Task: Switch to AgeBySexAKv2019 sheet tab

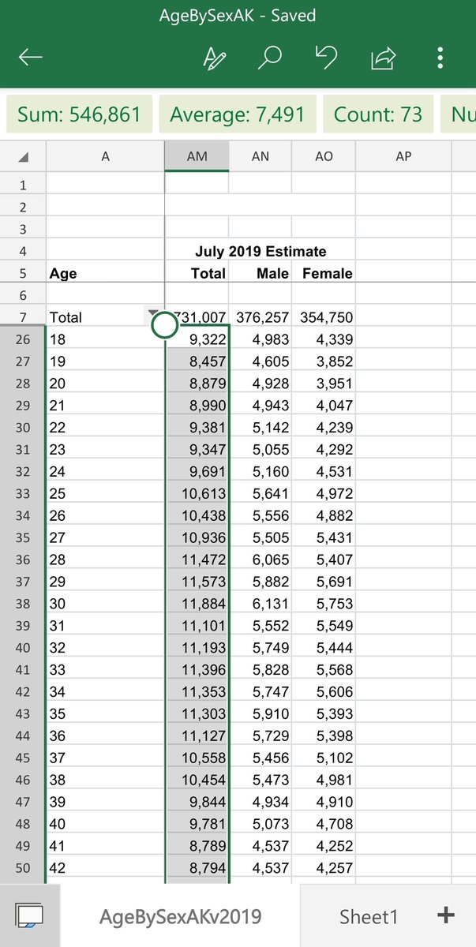Action: coord(180,916)
